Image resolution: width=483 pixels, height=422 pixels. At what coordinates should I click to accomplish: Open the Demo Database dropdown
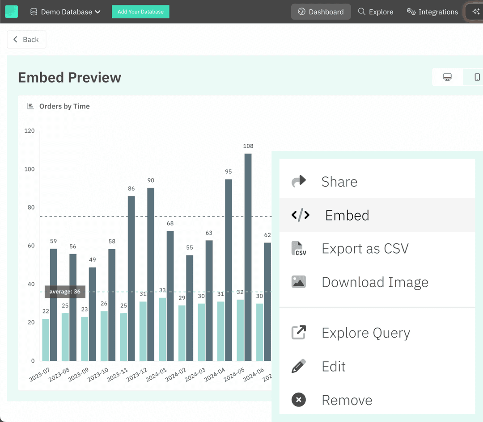pos(65,12)
